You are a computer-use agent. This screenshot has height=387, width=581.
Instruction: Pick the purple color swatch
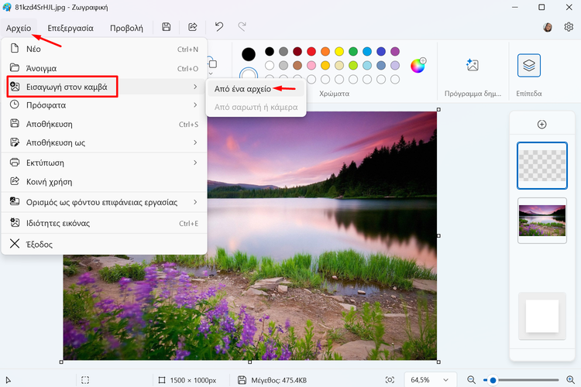pyautogui.click(x=395, y=51)
